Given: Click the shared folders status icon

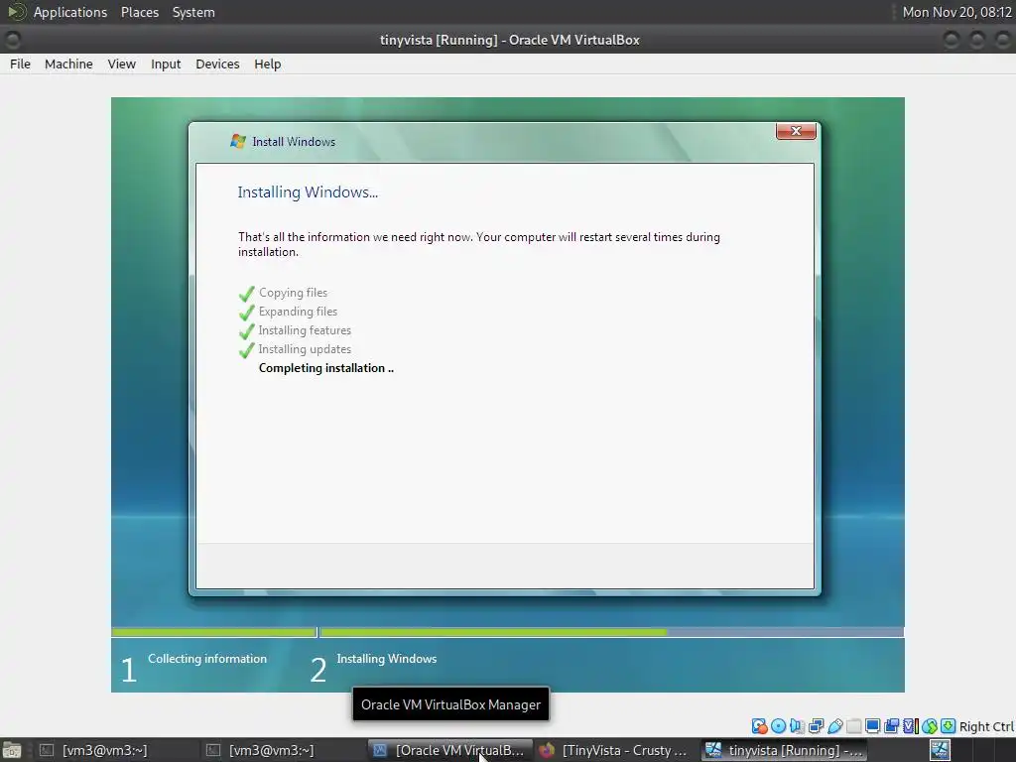Looking at the screenshot, I should pyautogui.click(x=854, y=726).
